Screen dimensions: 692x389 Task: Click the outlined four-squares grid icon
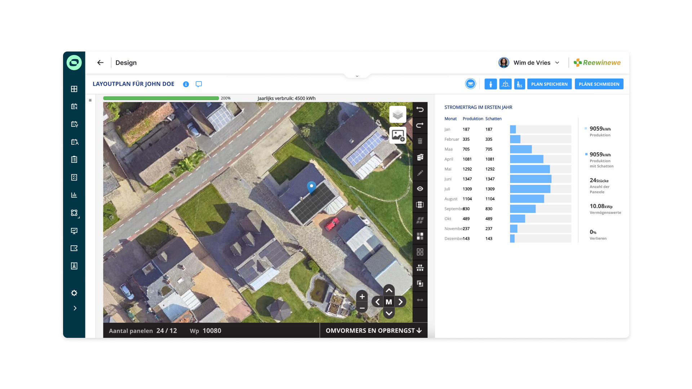[420, 252]
